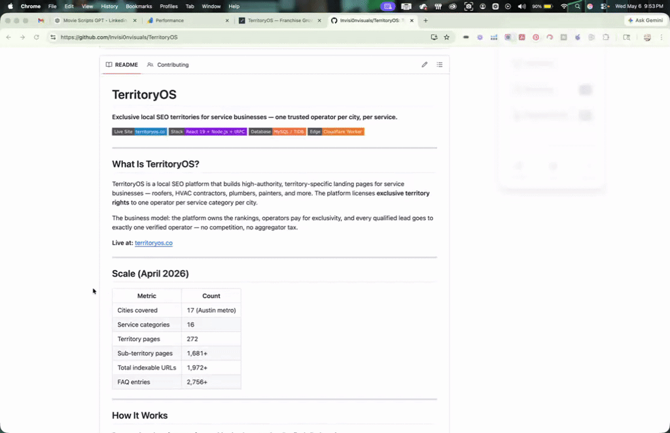Switch to the Contributing tab
Image resolution: width=670 pixels, height=433 pixels.
click(167, 65)
